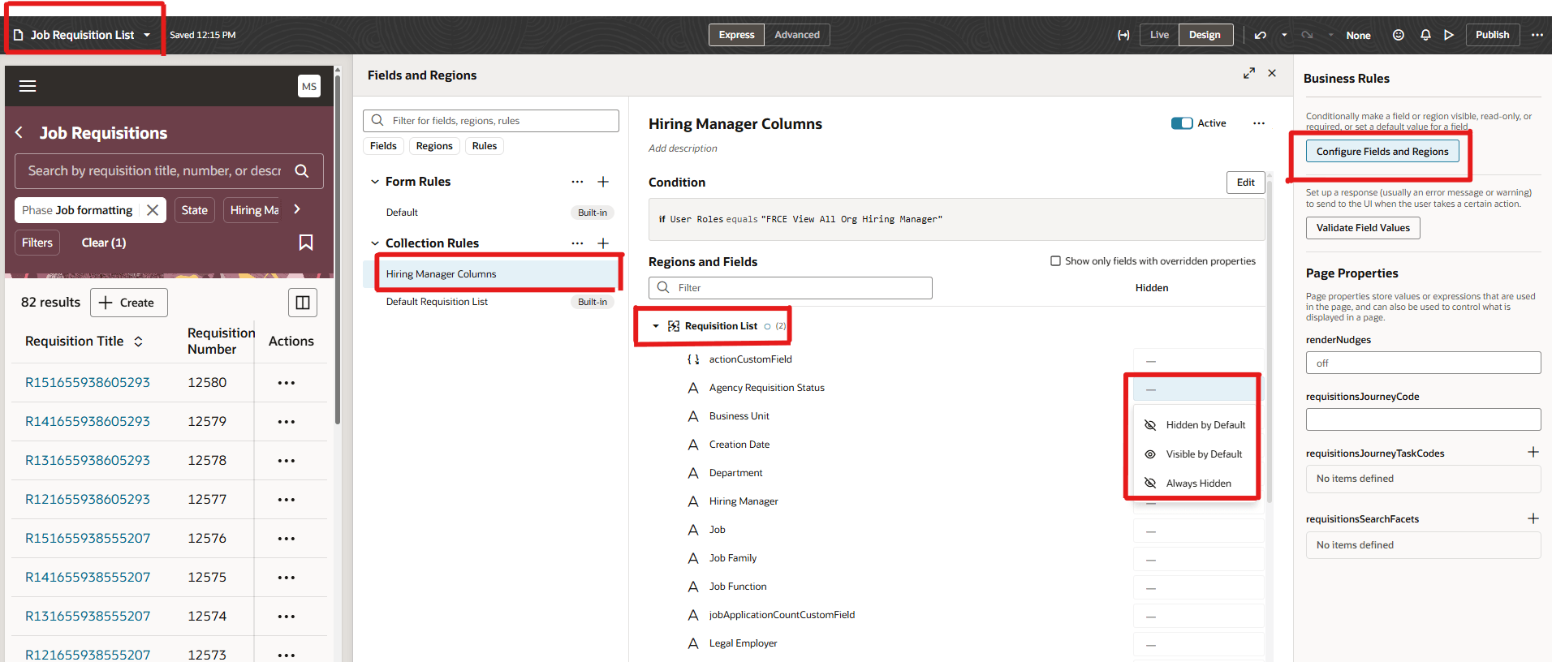Check Show only fields with overridden properties
This screenshot has width=1552, height=662.
tap(1055, 261)
